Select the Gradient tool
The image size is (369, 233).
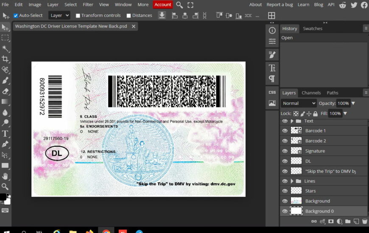point(5,101)
